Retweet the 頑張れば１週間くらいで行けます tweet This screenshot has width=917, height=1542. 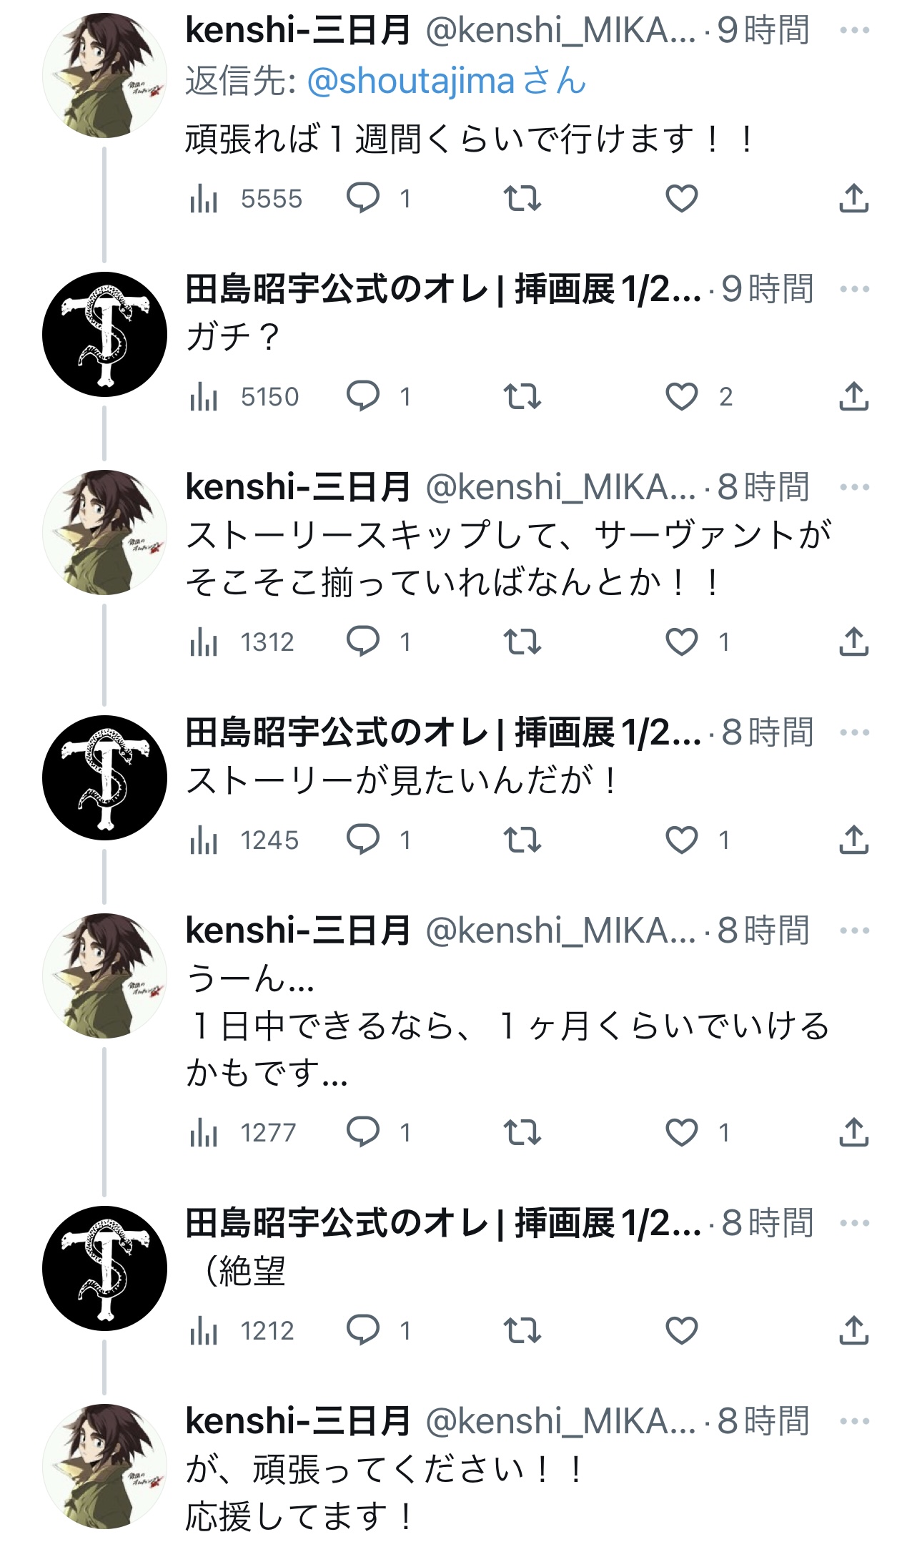[522, 198]
